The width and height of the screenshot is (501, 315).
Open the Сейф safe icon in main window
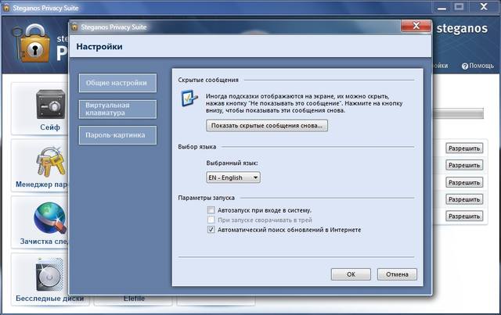[50, 104]
